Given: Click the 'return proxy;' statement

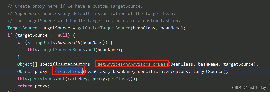Looking at the screenshot, I should (33, 86).
